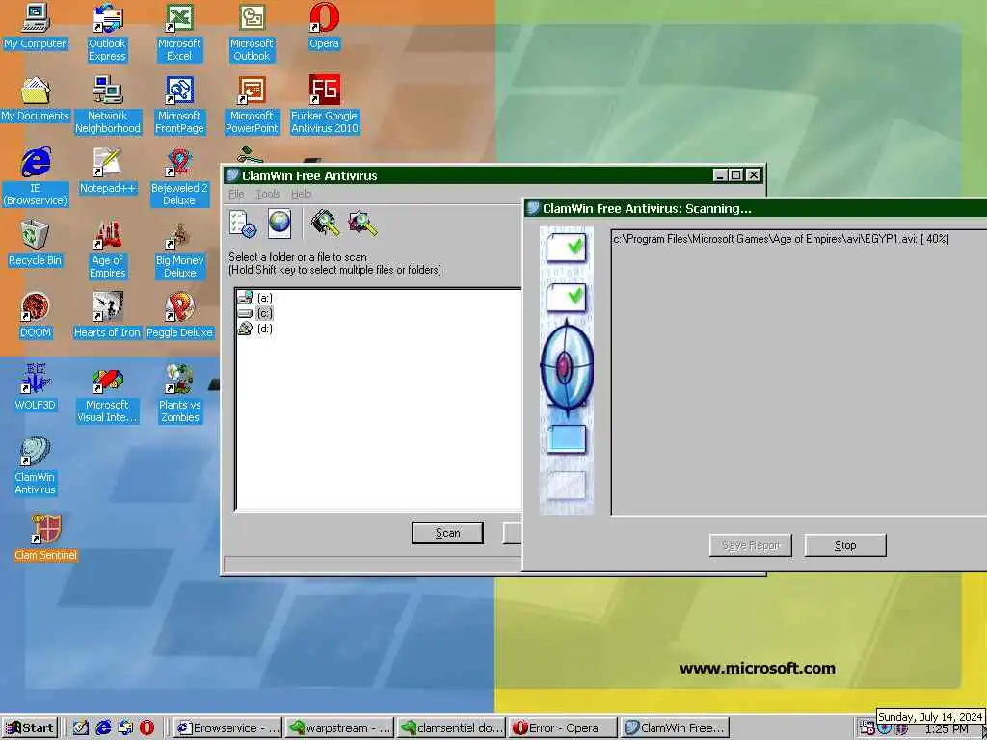Viewport: 987px width, 740px height.
Task: Select the FG Antivirus 2010 desktop icon
Action: (x=324, y=105)
